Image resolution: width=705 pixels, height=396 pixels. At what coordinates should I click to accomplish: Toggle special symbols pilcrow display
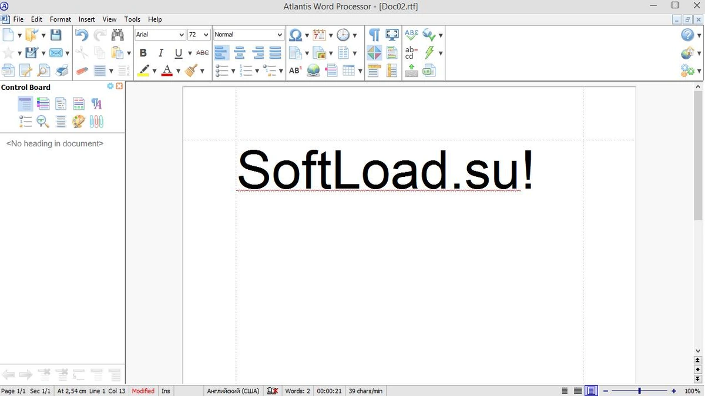point(374,35)
